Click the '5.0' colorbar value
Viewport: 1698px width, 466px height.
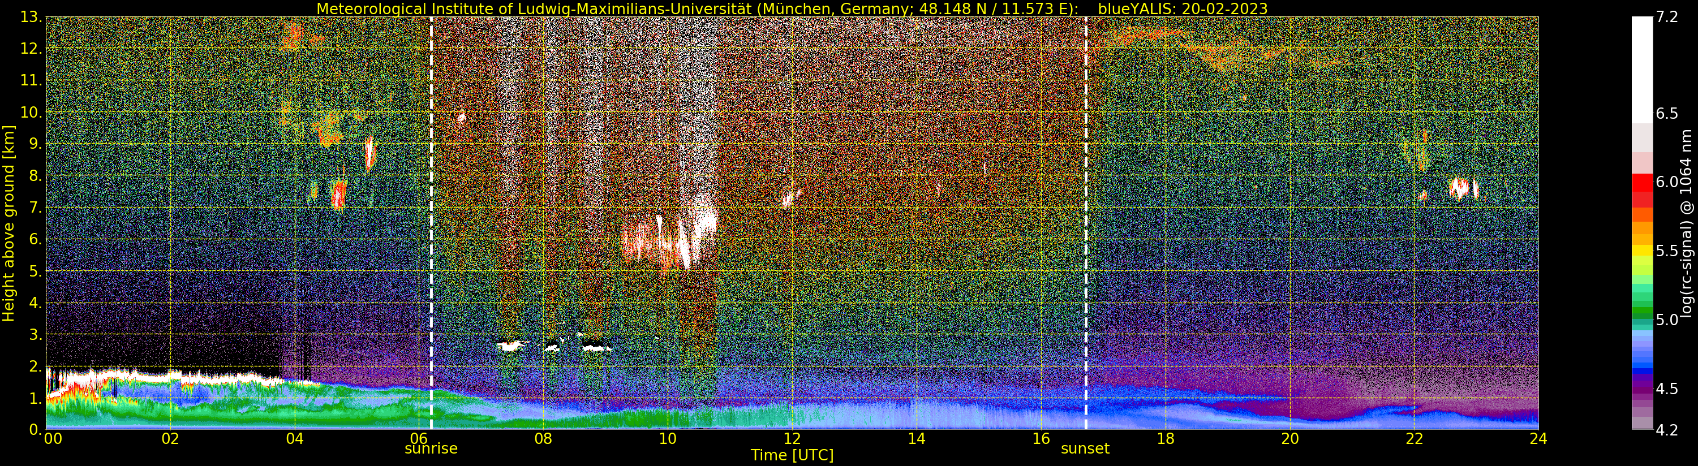point(1666,320)
